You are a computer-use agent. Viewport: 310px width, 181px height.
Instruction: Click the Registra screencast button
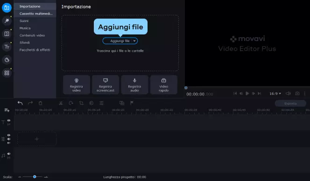(x=106, y=85)
